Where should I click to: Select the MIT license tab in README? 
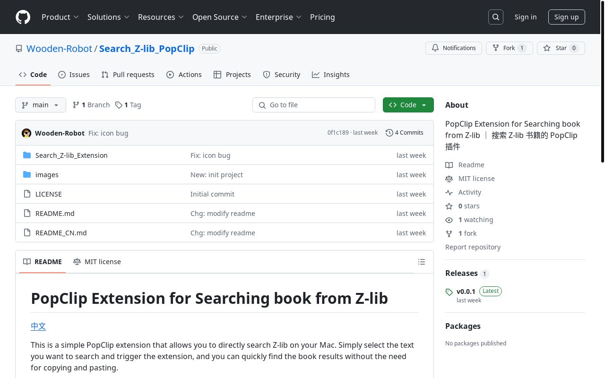pyautogui.click(x=97, y=262)
